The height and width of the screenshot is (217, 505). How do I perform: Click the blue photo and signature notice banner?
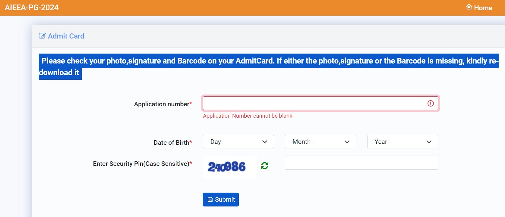pos(269,67)
